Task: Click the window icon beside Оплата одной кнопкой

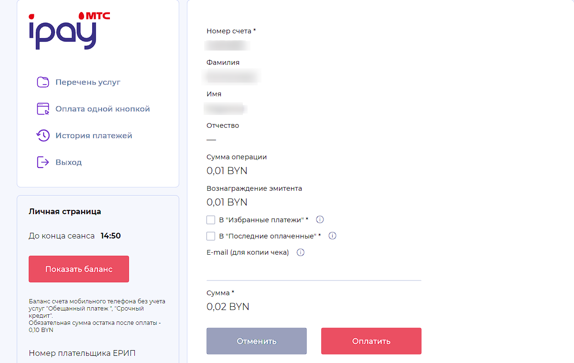Action: (43, 109)
